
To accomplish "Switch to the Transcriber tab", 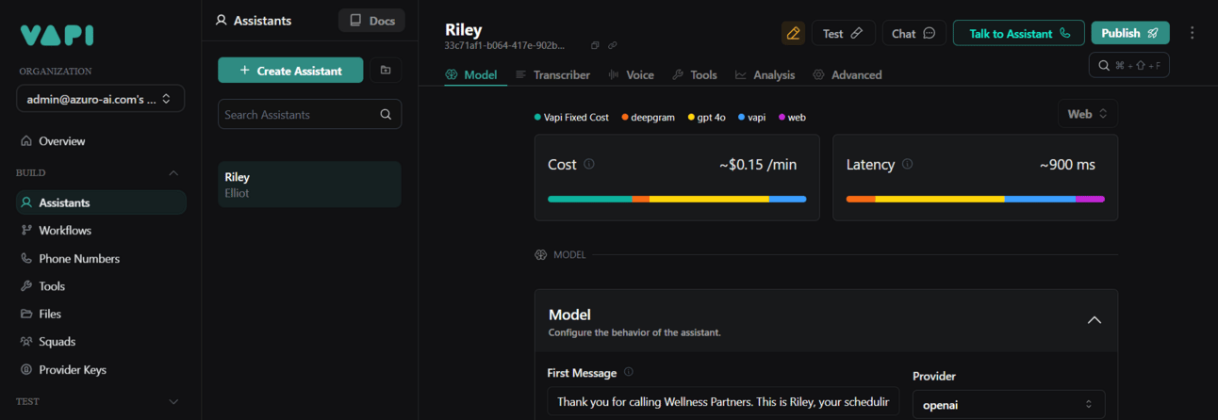I will (x=553, y=74).
